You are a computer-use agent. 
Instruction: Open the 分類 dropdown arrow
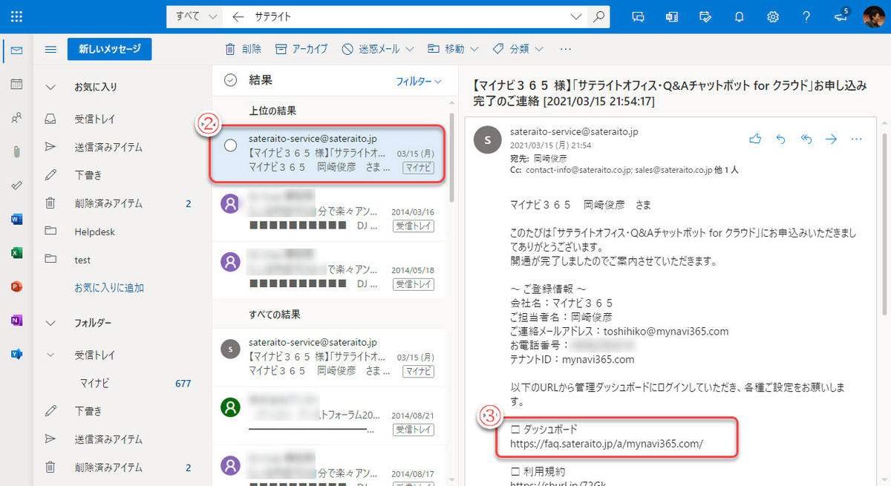(538, 49)
